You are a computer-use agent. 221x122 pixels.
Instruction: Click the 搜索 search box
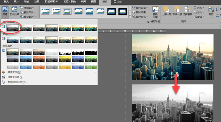pyautogui.click(x=119, y=2)
